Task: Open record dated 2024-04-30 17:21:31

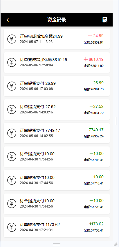Action: coord(57,227)
